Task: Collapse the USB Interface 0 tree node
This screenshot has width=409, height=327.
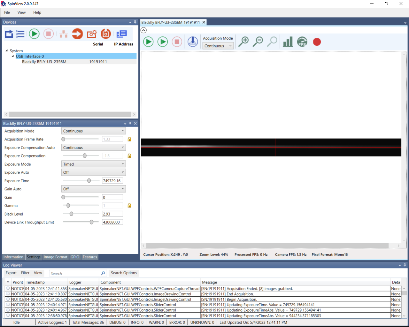Action: tap(13, 56)
